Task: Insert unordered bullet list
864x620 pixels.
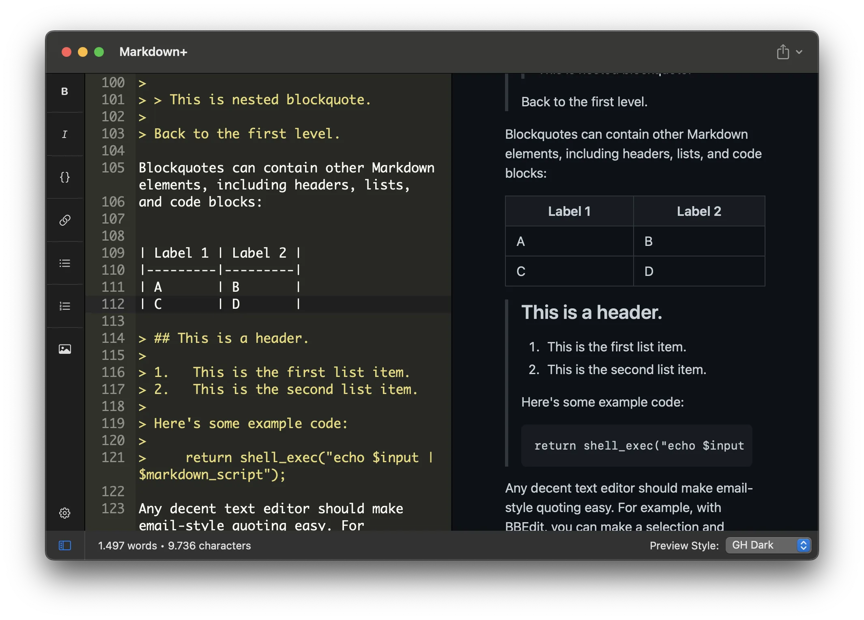Action: tap(64, 263)
